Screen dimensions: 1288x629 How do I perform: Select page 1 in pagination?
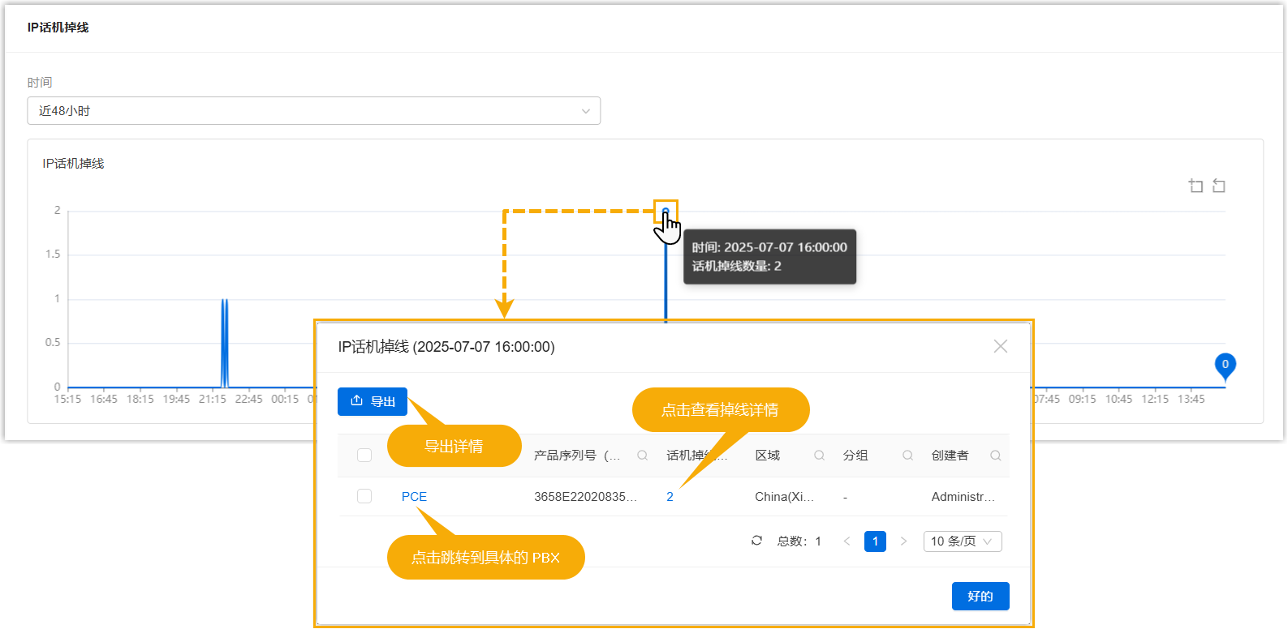click(875, 541)
